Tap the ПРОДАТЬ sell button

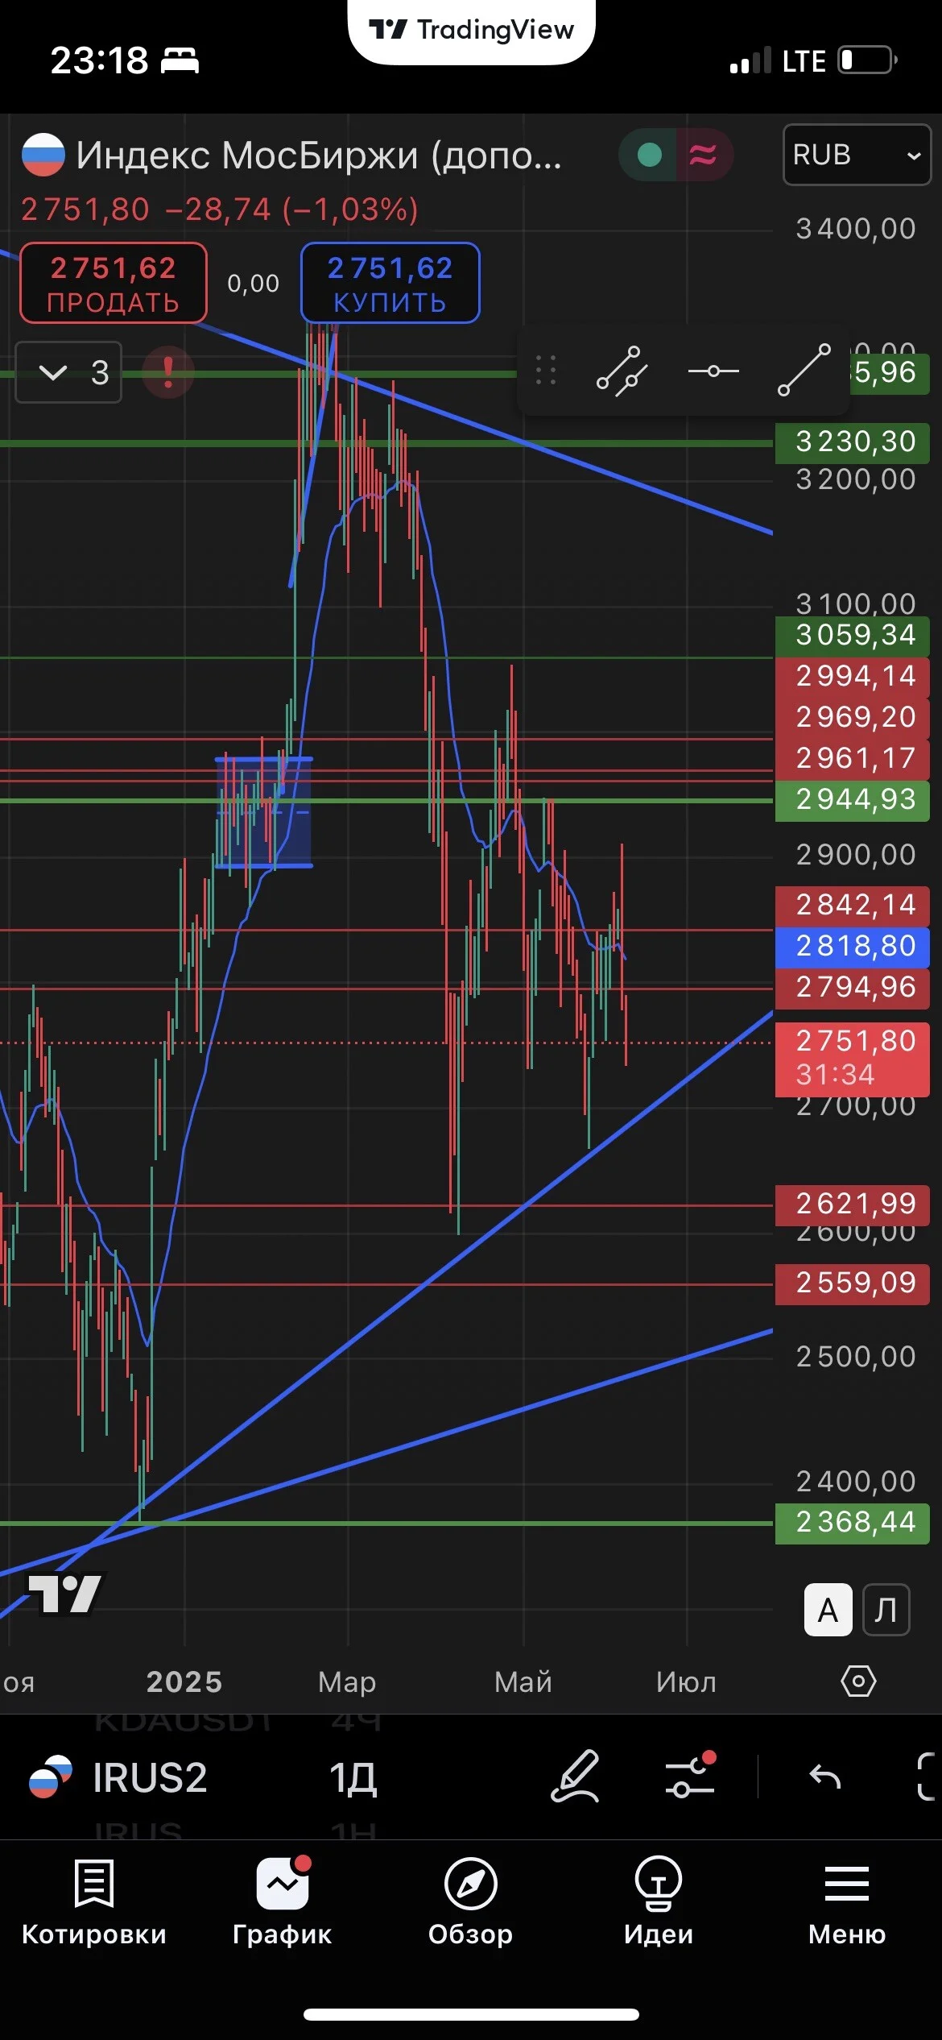(114, 283)
